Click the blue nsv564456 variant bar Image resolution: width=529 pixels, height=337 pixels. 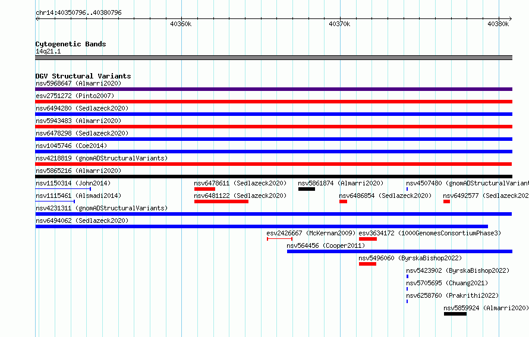tap(400, 251)
